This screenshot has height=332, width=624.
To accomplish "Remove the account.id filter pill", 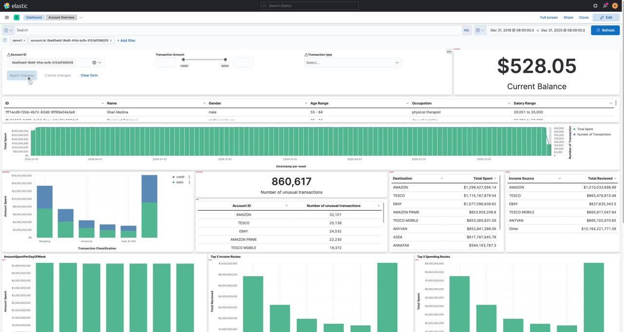I will pos(111,40).
